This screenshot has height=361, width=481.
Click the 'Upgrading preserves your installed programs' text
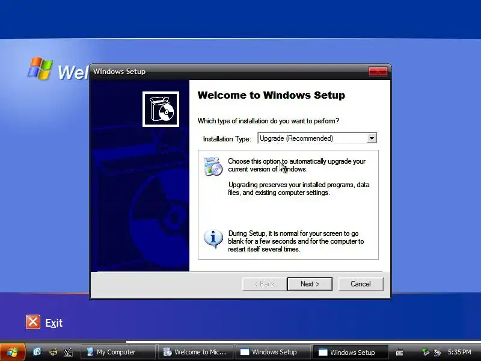tap(299, 189)
